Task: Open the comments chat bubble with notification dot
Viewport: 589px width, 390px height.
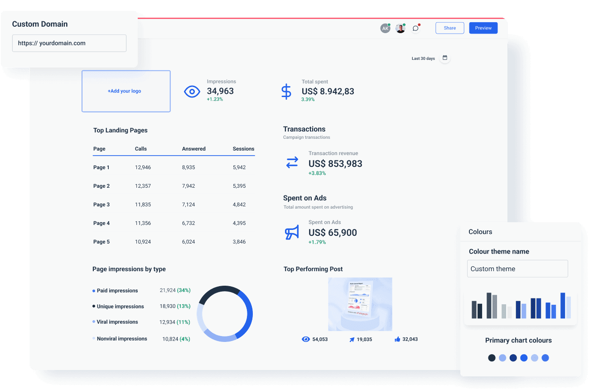Action: coord(415,28)
